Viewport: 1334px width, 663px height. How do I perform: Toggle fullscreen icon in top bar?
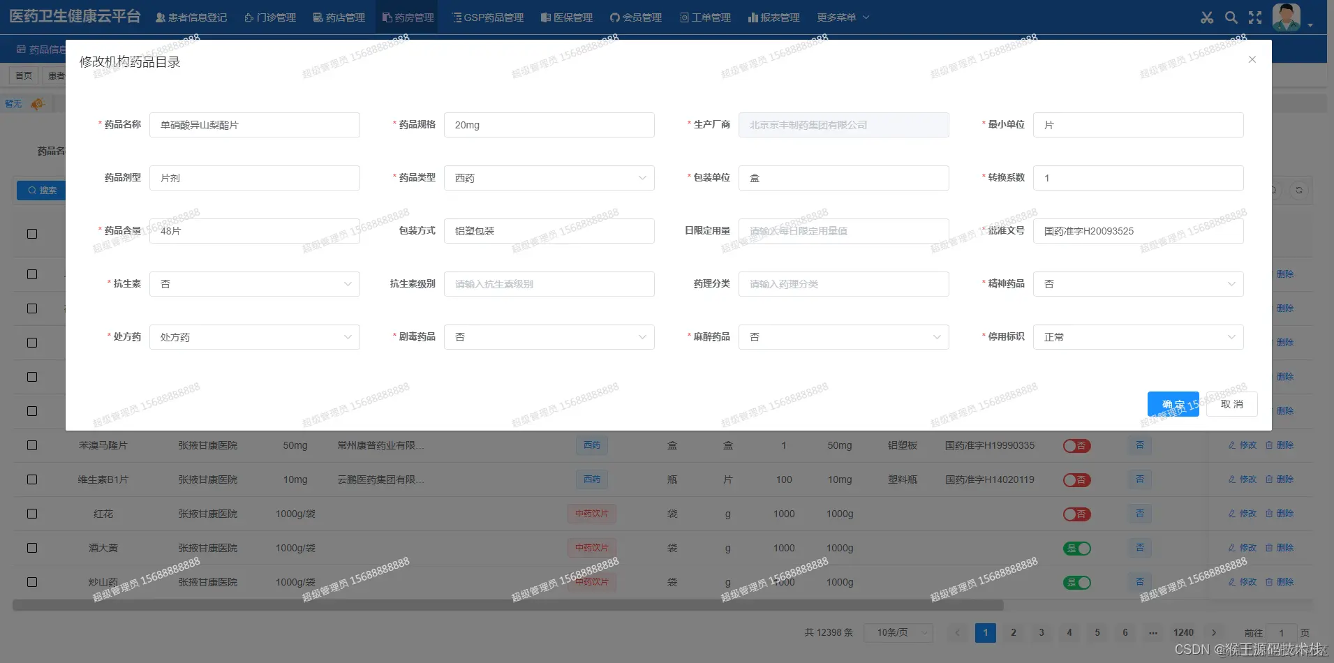pos(1255,17)
